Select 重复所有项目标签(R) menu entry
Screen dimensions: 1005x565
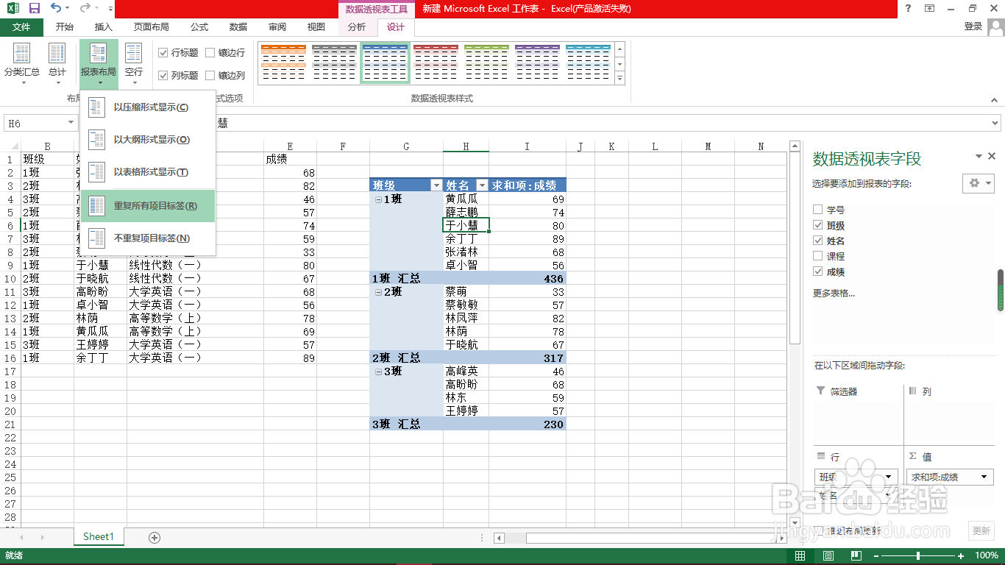pyautogui.click(x=148, y=206)
